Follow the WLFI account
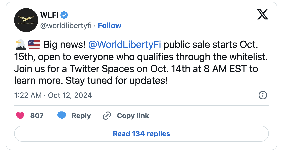This screenshot has height=150, width=285. tap(109, 26)
